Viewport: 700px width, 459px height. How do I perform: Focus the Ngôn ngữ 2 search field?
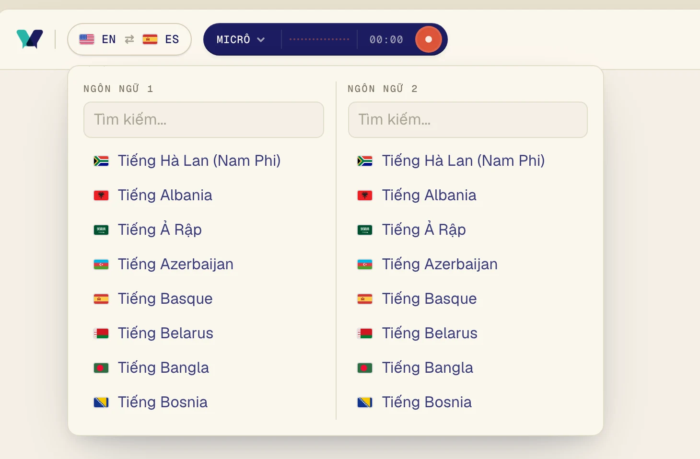tap(468, 120)
